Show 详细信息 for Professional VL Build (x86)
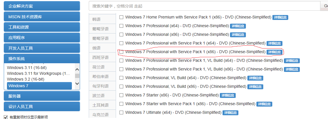This screenshot has width=328, height=119. (255, 87)
